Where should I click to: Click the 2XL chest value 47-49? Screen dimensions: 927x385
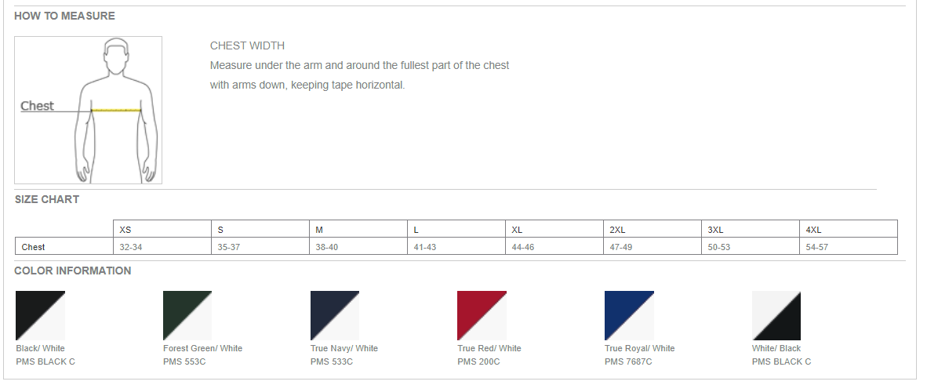click(x=621, y=247)
